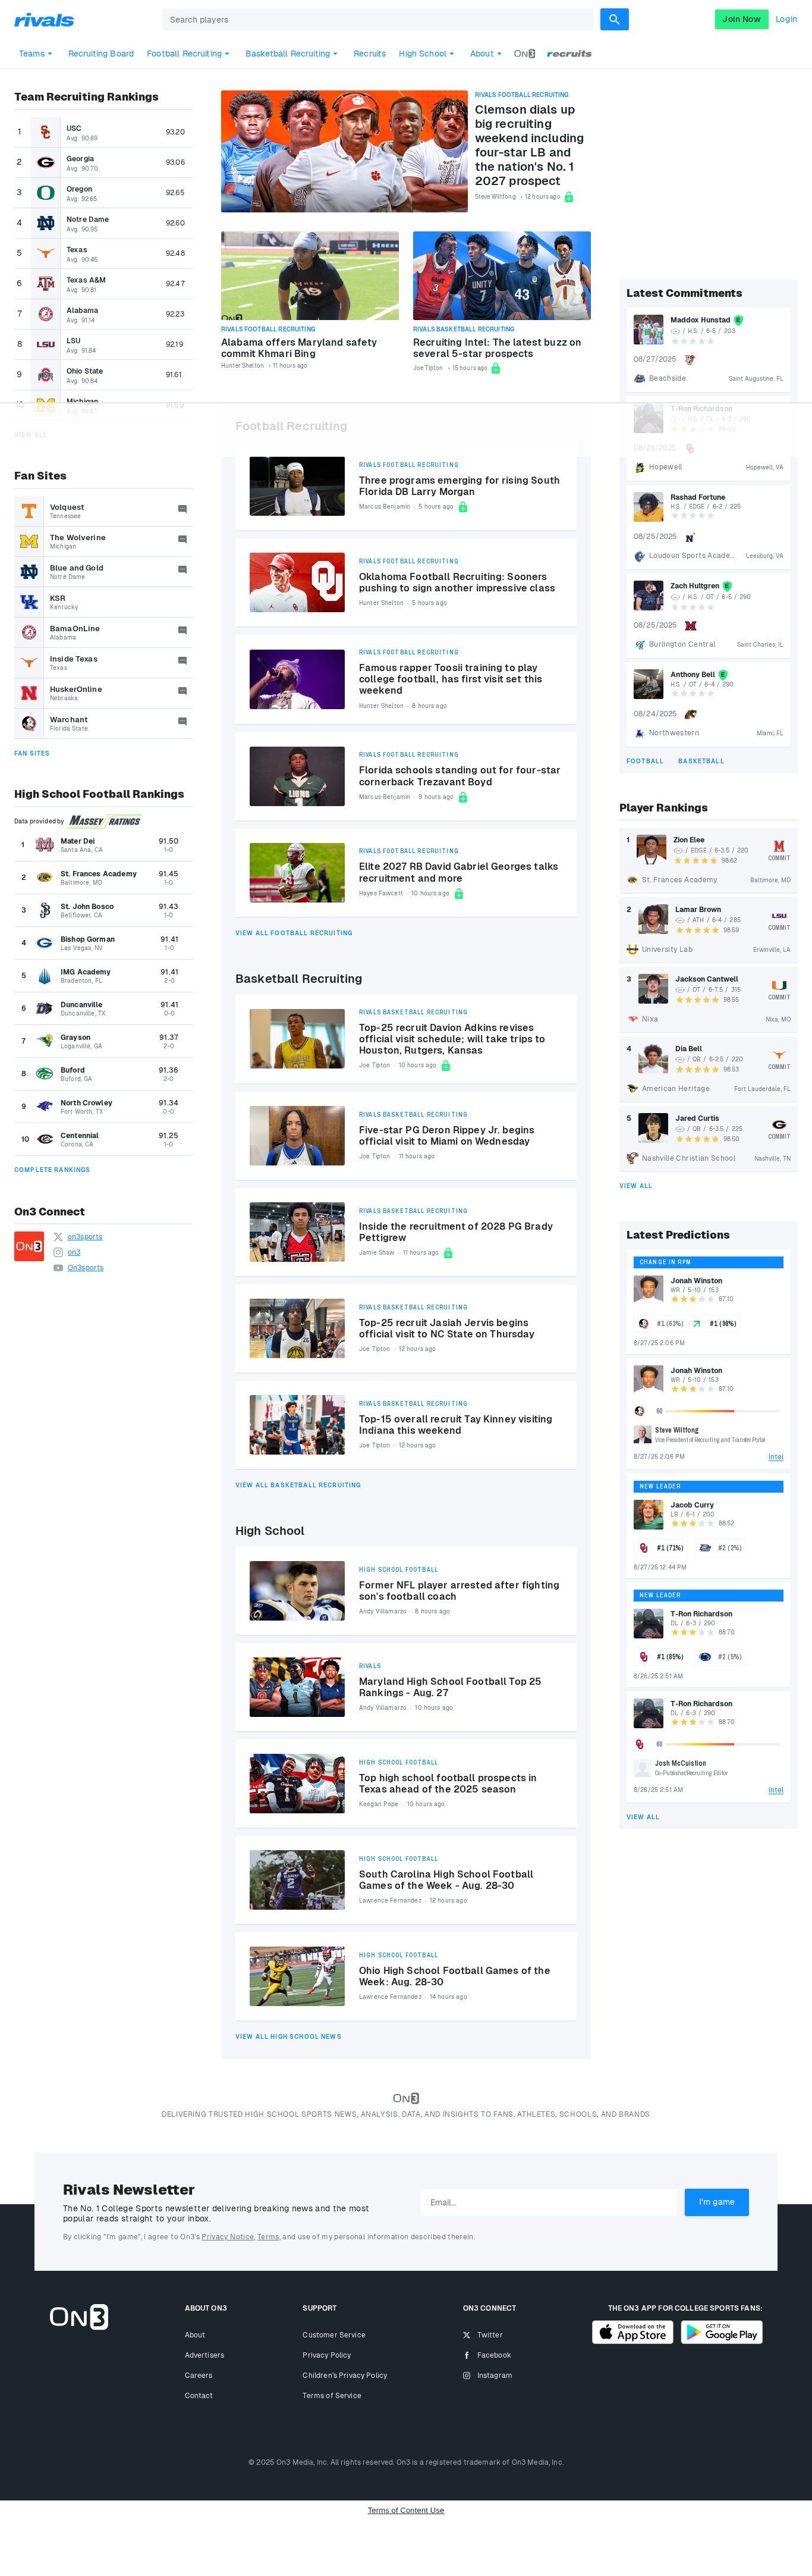Open Maryland High School Football Top 25 article
812x2576 pixels.
click(x=449, y=1687)
